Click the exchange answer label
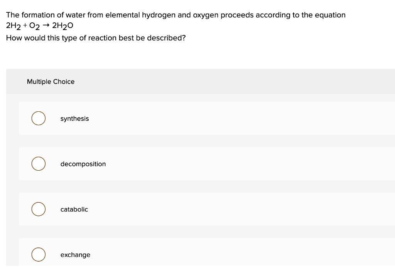Viewport: 395px width, 267px height. pyautogui.click(x=75, y=255)
